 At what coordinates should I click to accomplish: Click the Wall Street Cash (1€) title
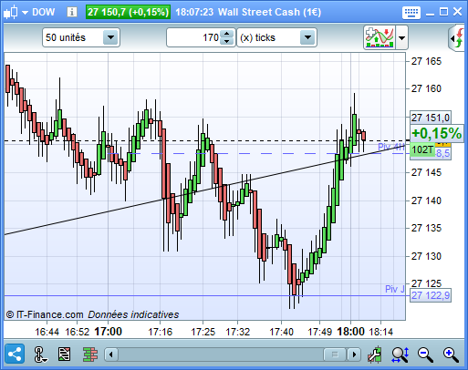click(x=269, y=12)
